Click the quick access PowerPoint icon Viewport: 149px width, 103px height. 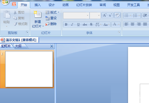14,4
